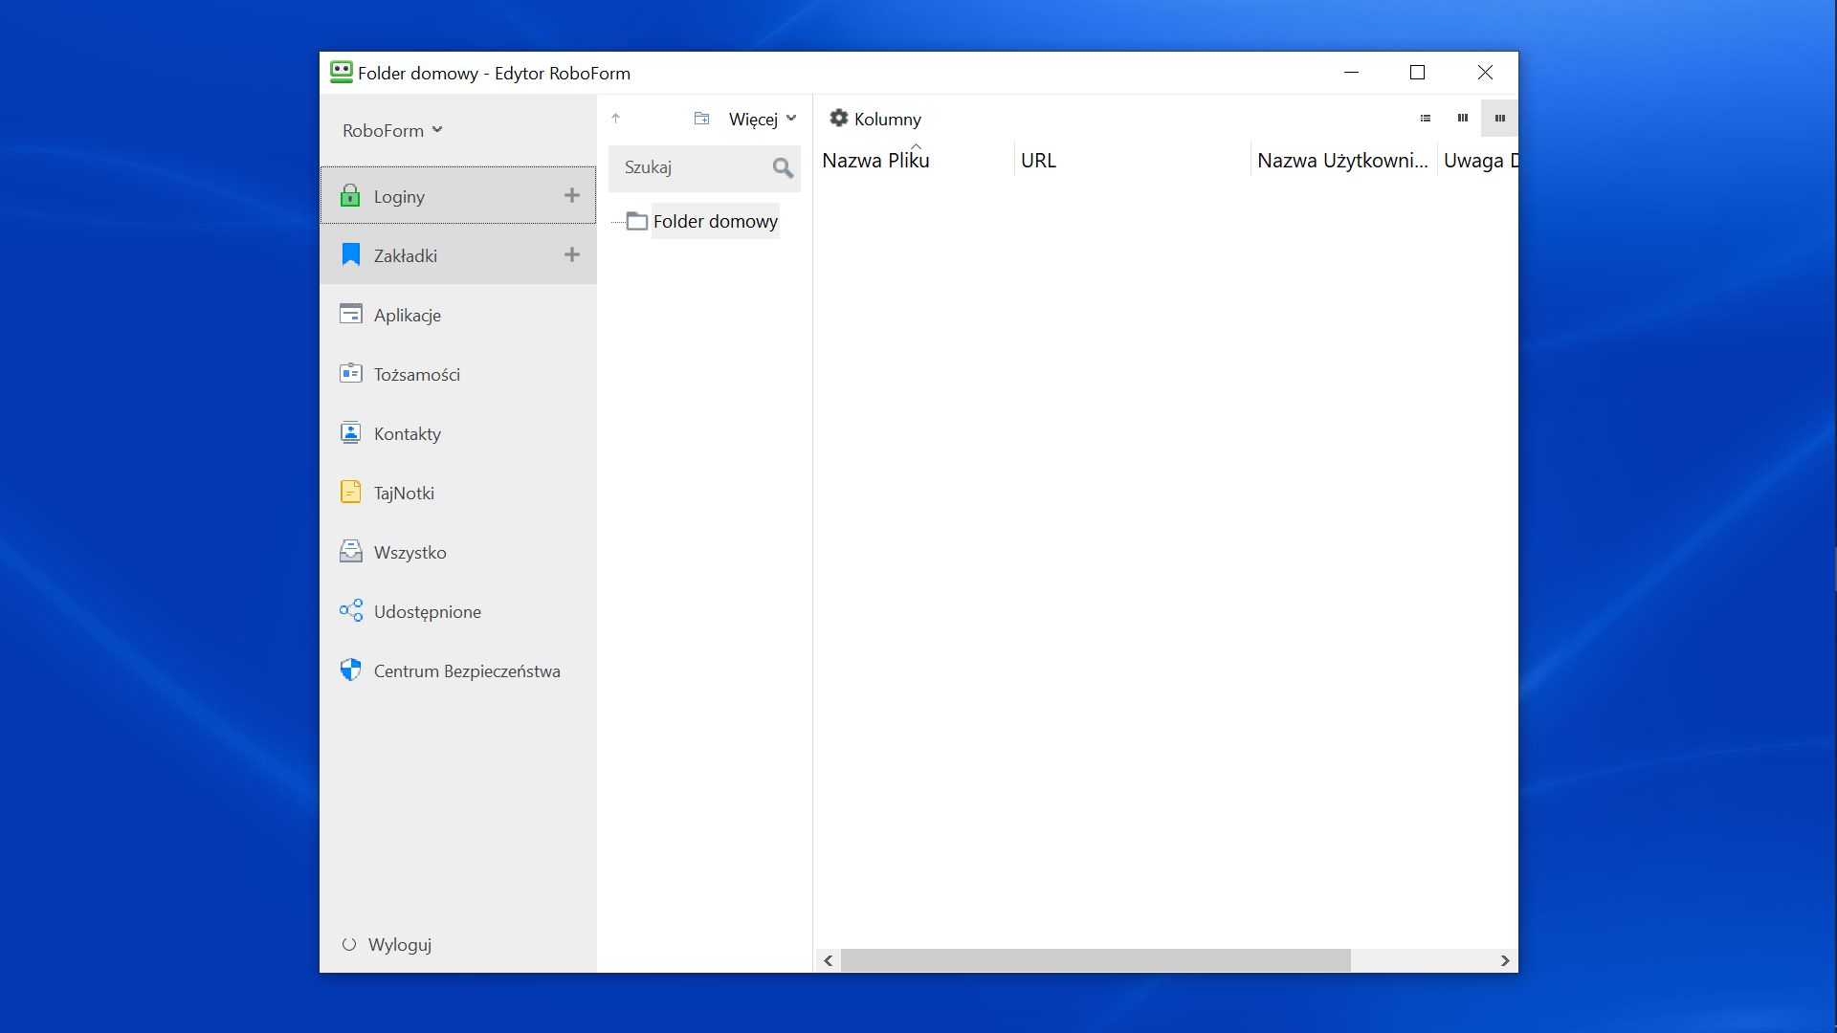Switch to medium columns view mode
This screenshot has height=1033, width=1837.
pos(1462,119)
